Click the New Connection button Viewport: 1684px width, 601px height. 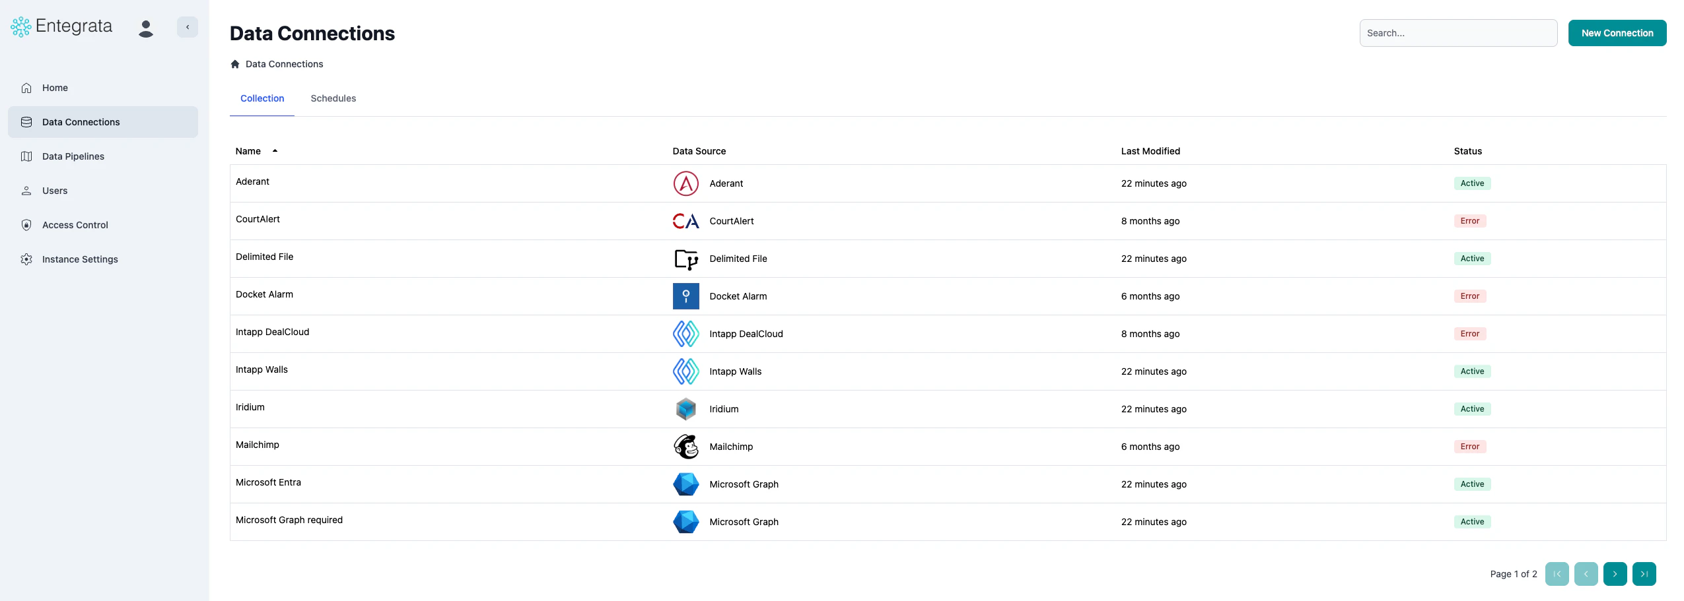click(1617, 32)
